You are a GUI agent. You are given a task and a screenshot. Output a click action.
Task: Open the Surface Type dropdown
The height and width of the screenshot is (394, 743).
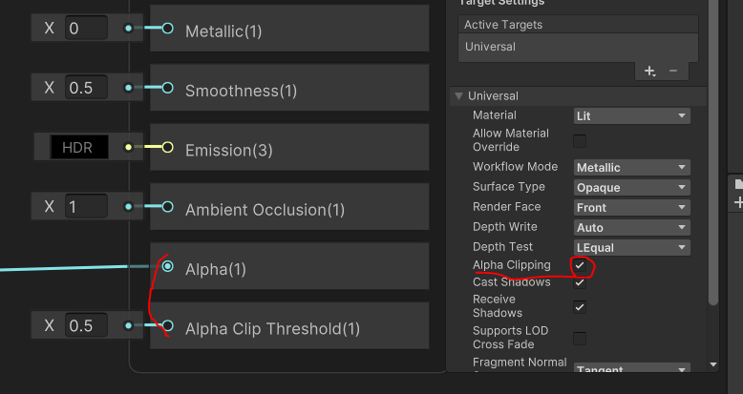(x=631, y=187)
